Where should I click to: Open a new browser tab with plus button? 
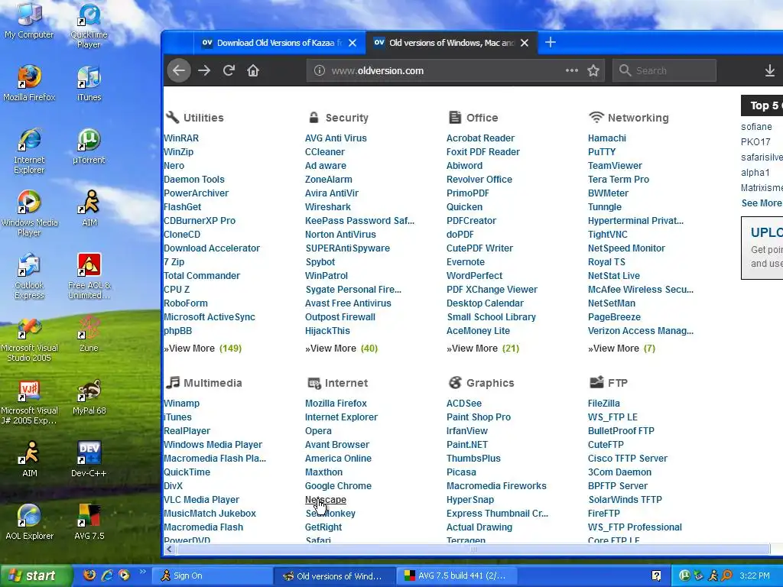[551, 43]
